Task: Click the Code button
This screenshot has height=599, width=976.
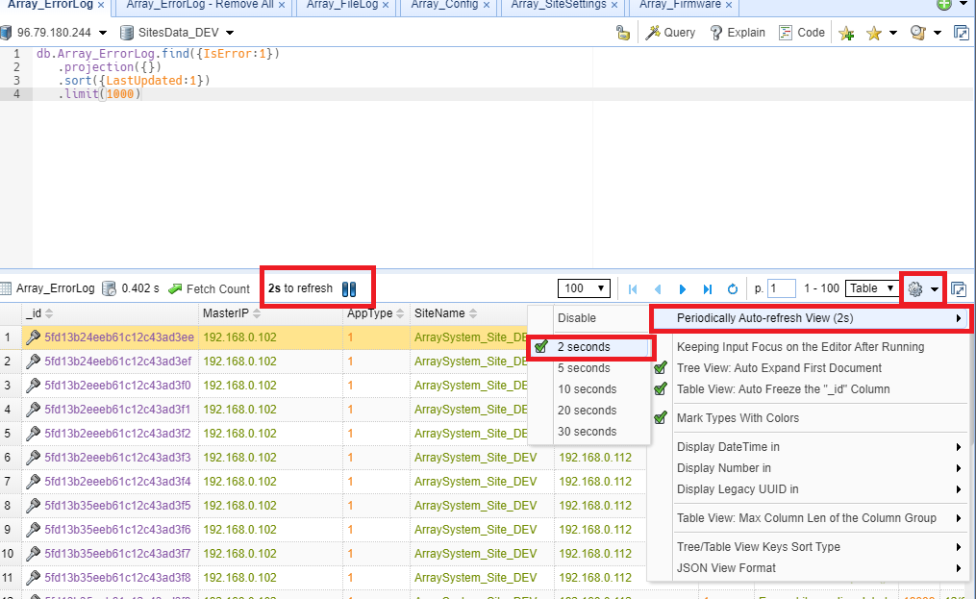Action: pyautogui.click(x=802, y=33)
